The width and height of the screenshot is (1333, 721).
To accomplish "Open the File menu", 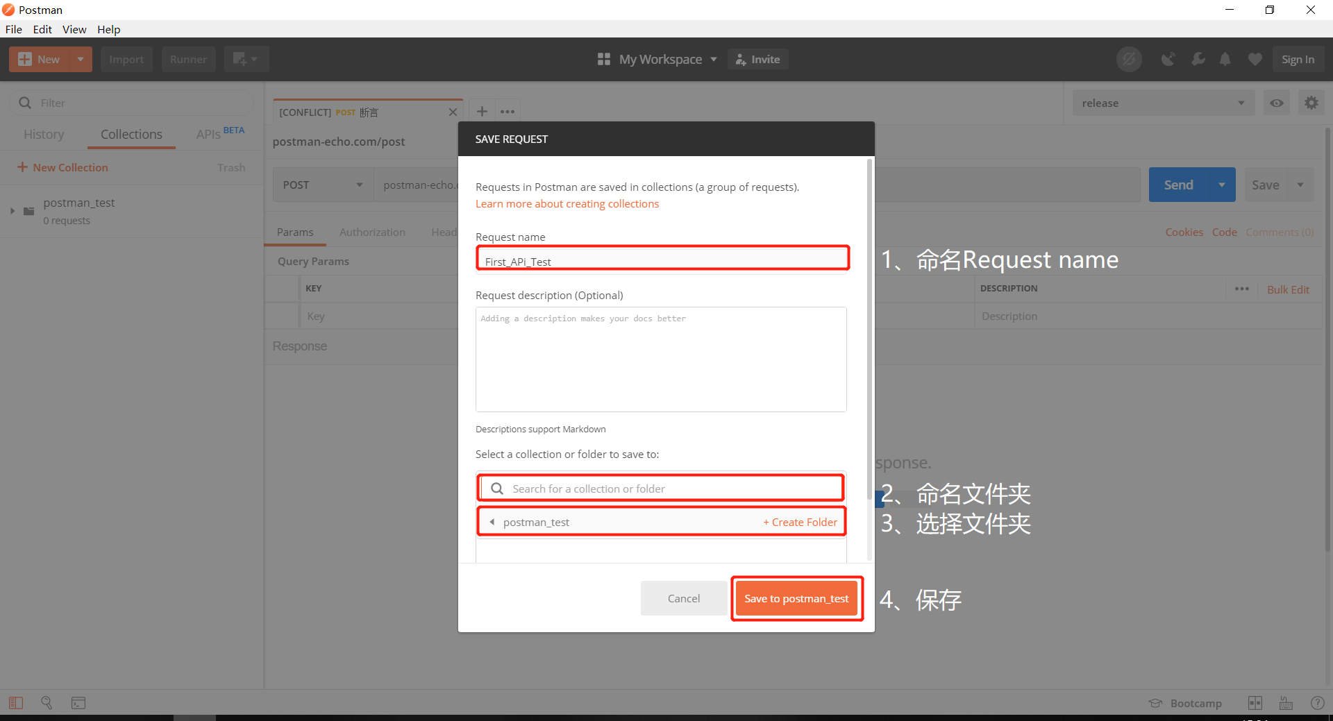I will pos(14,29).
